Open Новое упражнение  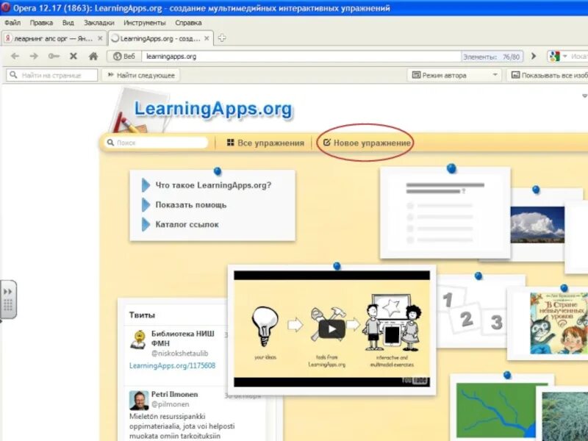click(x=367, y=143)
